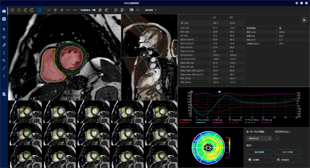Select the orange LV endocardium contour tool

(12, 10)
